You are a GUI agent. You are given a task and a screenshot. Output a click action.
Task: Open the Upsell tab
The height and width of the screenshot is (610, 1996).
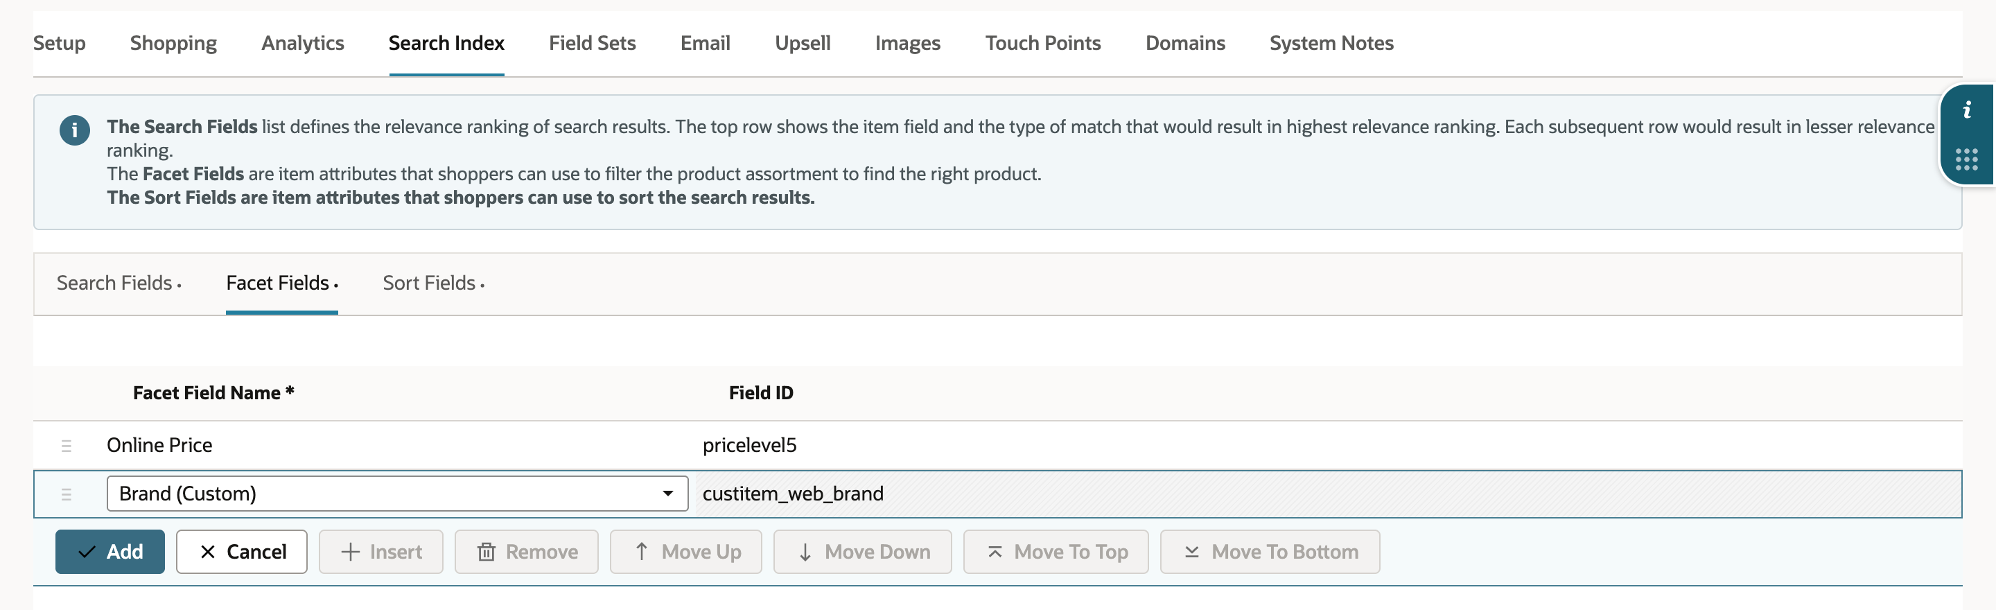coord(803,44)
